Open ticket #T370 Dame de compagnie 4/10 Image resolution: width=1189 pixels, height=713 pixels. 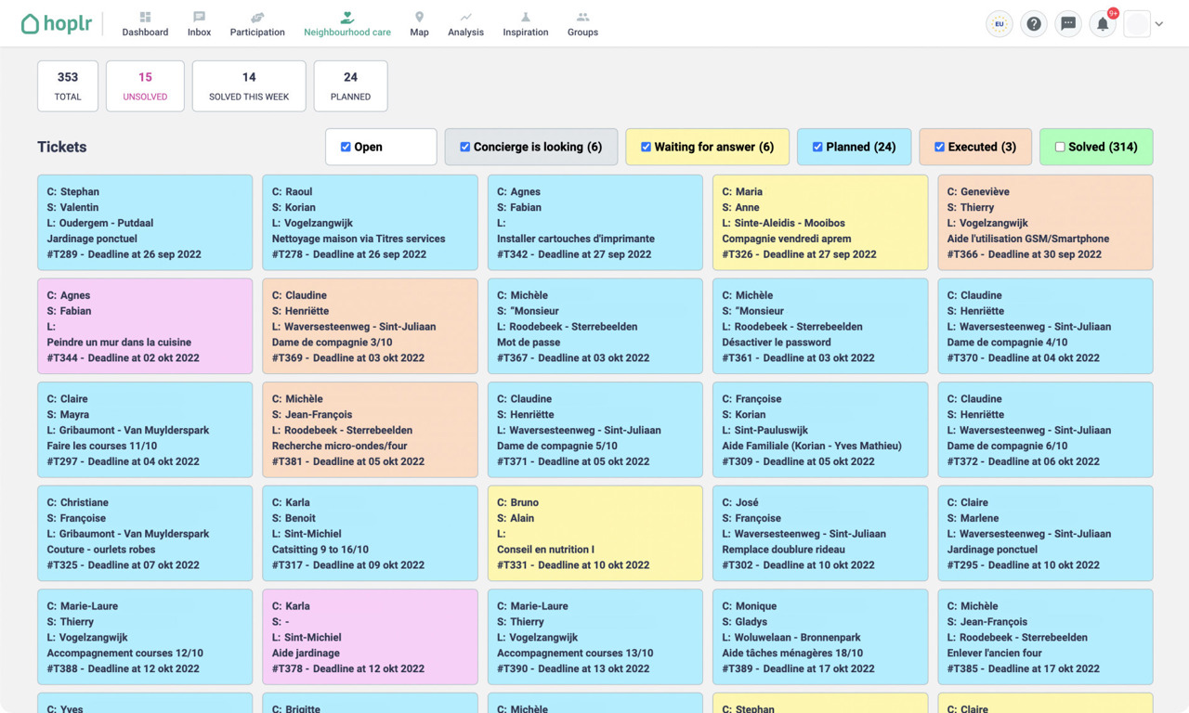point(1046,326)
